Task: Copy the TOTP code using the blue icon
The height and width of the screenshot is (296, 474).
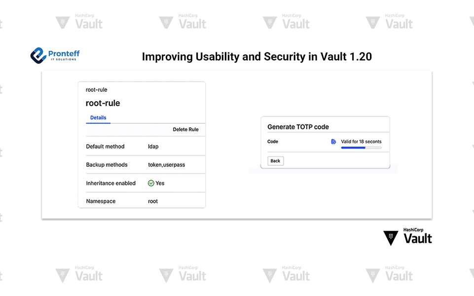Action: coord(333,142)
